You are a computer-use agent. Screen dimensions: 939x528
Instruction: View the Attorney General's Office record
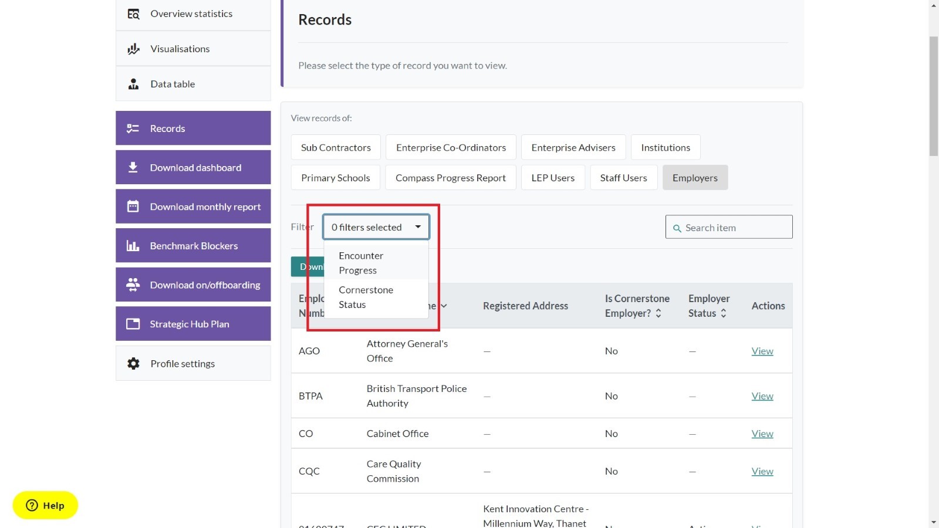point(762,351)
